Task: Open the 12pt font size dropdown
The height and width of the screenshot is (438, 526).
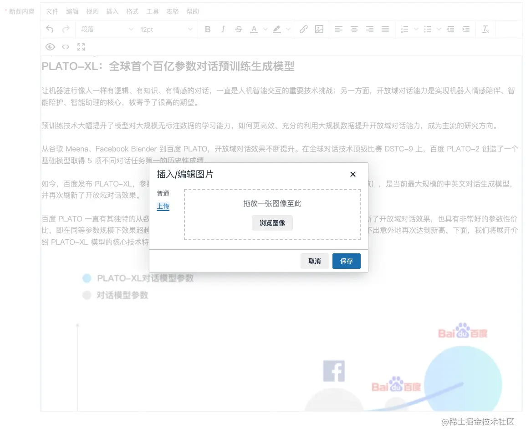Action: [x=166, y=29]
